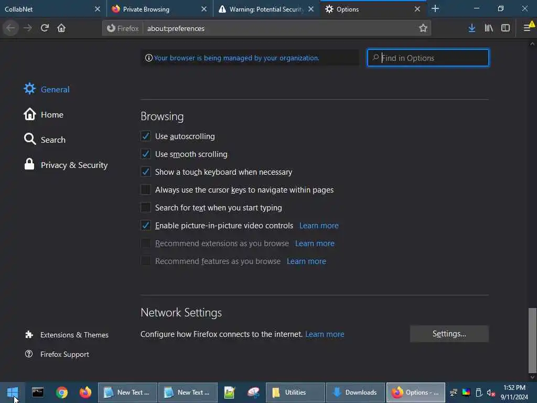The height and width of the screenshot is (403, 537).
Task: Click the scrollbar up arrow
Action: click(532, 44)
